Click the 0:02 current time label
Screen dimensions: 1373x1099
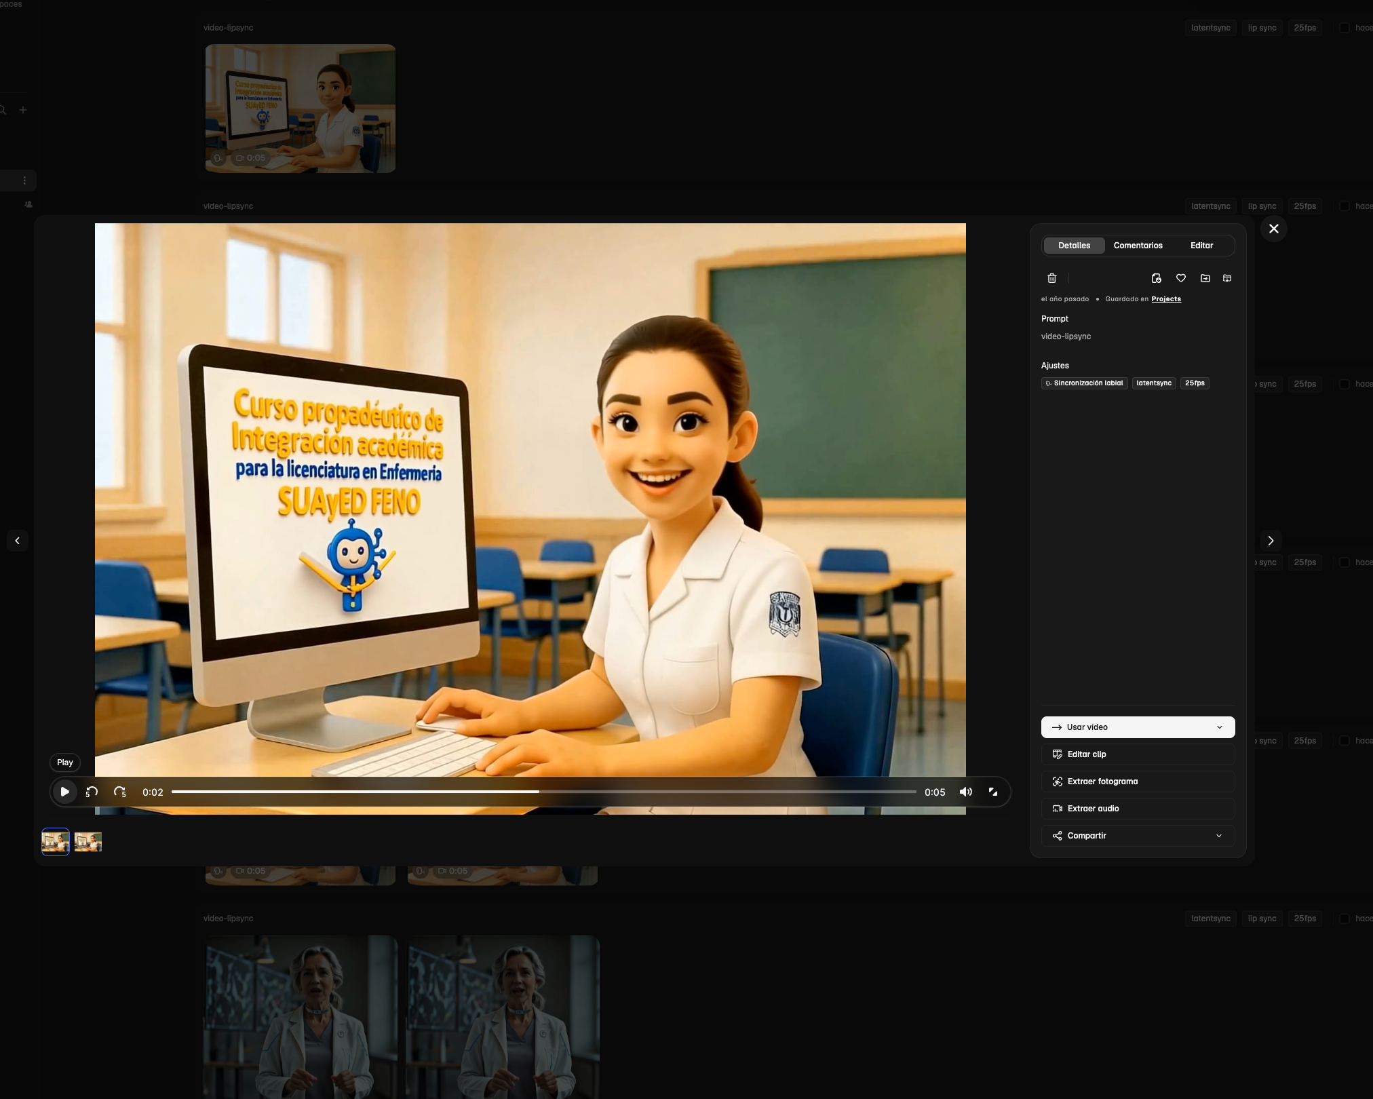click(x=153, y=792)
